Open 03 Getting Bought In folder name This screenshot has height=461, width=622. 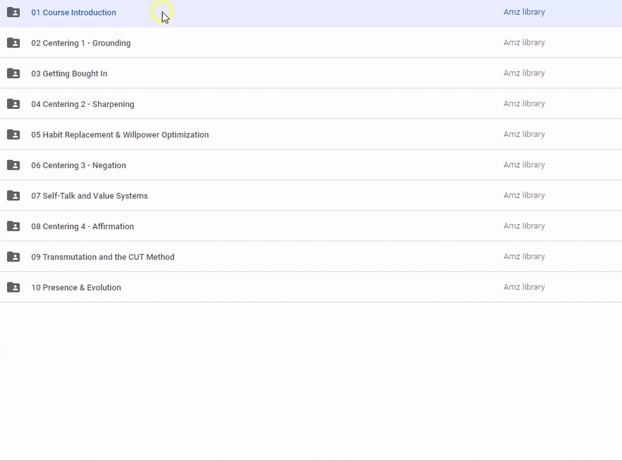69,74
